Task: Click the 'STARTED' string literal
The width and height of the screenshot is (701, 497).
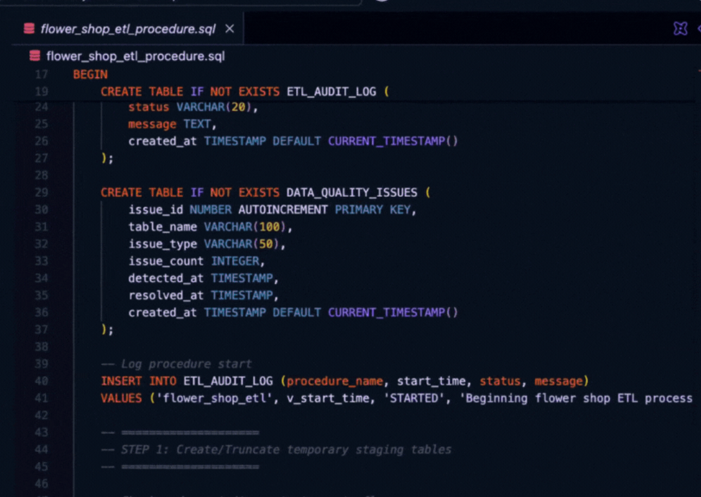Action: [417, 399]
